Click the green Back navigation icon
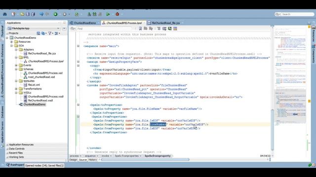The width and height of the screenshot is (316, 177). (55, 14)
